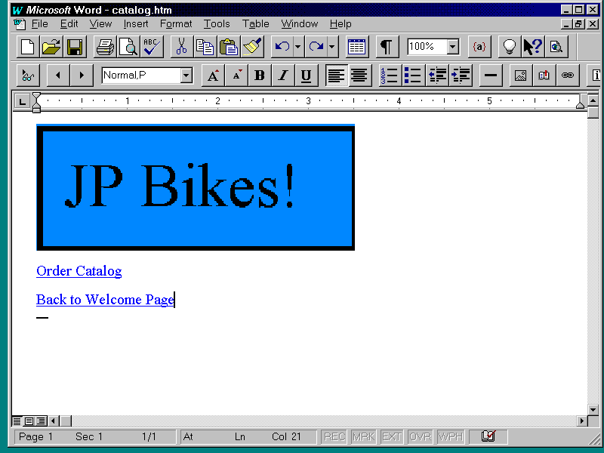
Task: Open the Normal,P style dropdown
Action: [186, 75]
